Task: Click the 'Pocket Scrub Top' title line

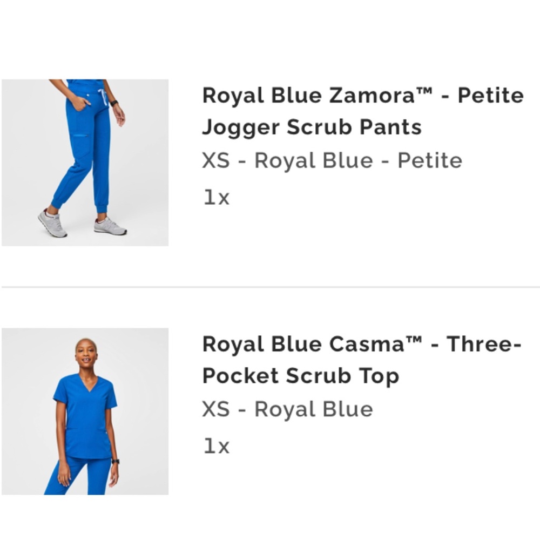Action: 300,376
